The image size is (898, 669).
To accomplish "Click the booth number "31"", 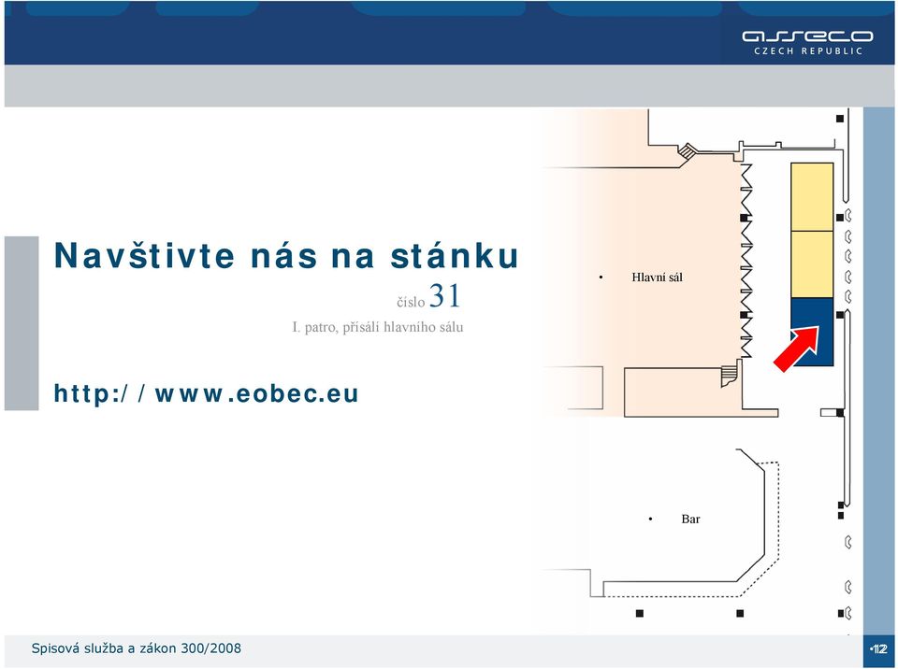I will 445,296.
